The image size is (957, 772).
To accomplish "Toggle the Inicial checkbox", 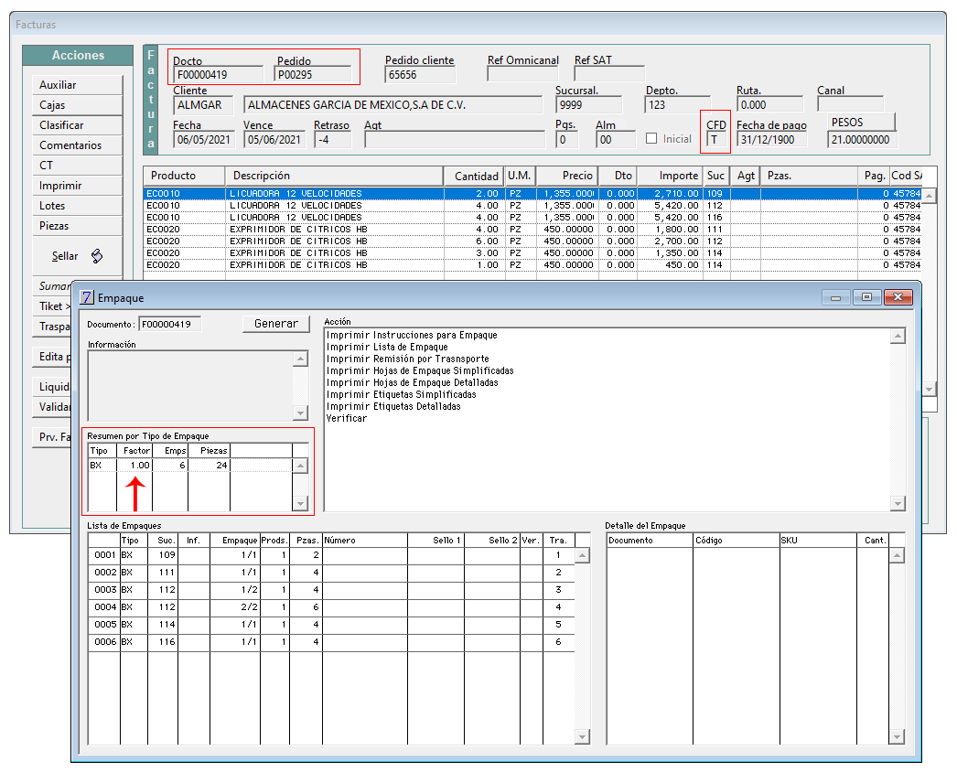I will [x=651, y=138].
